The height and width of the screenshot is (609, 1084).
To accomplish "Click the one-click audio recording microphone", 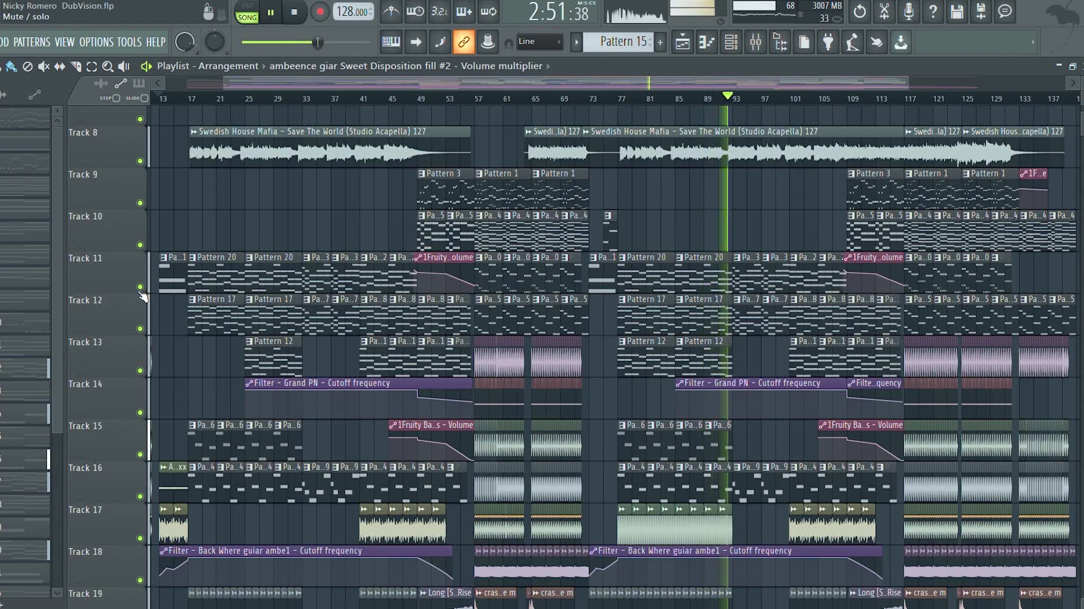I will [x=908, y=11].
